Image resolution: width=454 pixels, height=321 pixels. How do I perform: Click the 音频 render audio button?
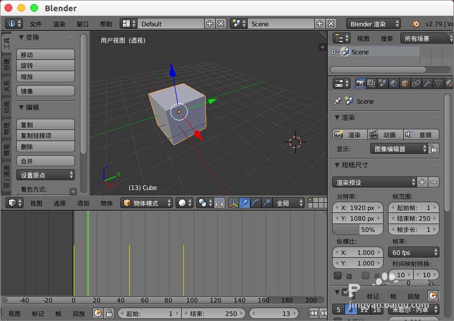coord(421,134)
